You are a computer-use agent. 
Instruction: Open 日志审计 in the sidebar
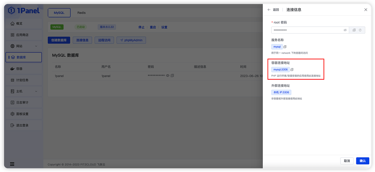click(24, 102)
